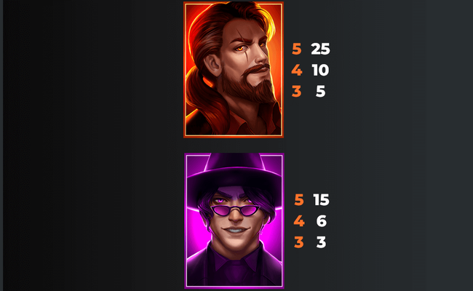Click the orange 4 beside payout 10
Image resolution: width=473 pixels, height=291 pixels.
(297, 70)
